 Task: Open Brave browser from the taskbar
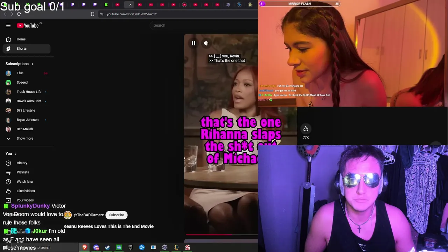[x=84, y=247]
